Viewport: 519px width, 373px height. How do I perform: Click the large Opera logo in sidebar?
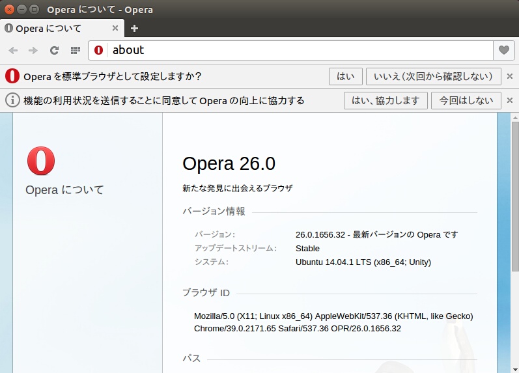click(41, 161)
